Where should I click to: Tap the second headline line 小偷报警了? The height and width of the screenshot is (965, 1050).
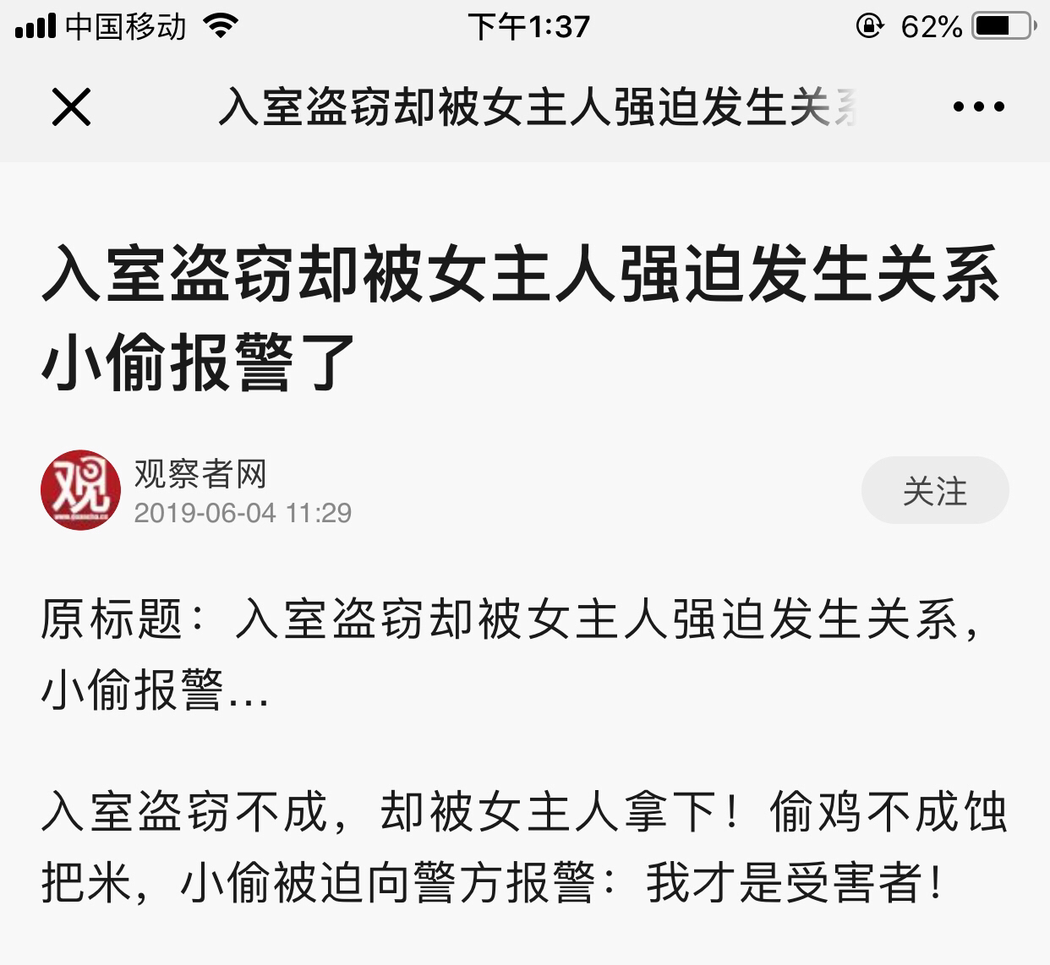[200, 362]
